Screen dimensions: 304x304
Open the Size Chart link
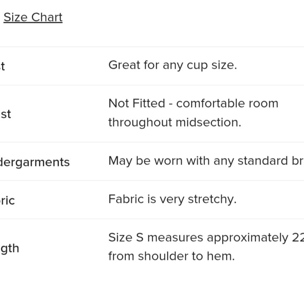(33, 17)
